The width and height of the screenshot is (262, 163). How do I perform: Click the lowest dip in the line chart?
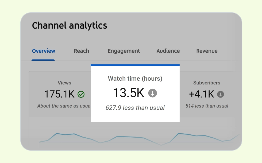[161, 145]
